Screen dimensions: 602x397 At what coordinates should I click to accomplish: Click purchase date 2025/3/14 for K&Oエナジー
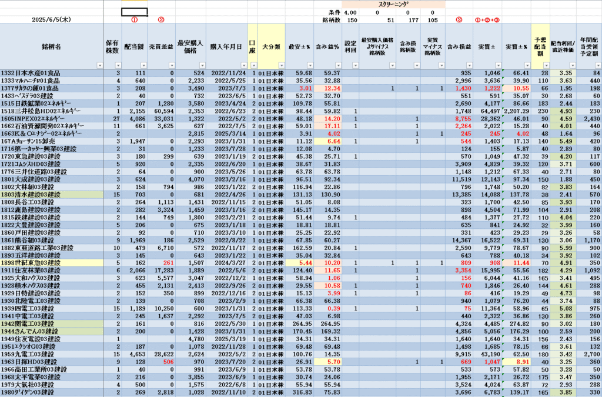pos(227,134)
